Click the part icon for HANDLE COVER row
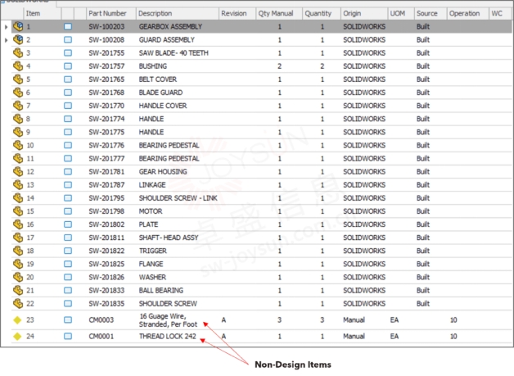 18,106
